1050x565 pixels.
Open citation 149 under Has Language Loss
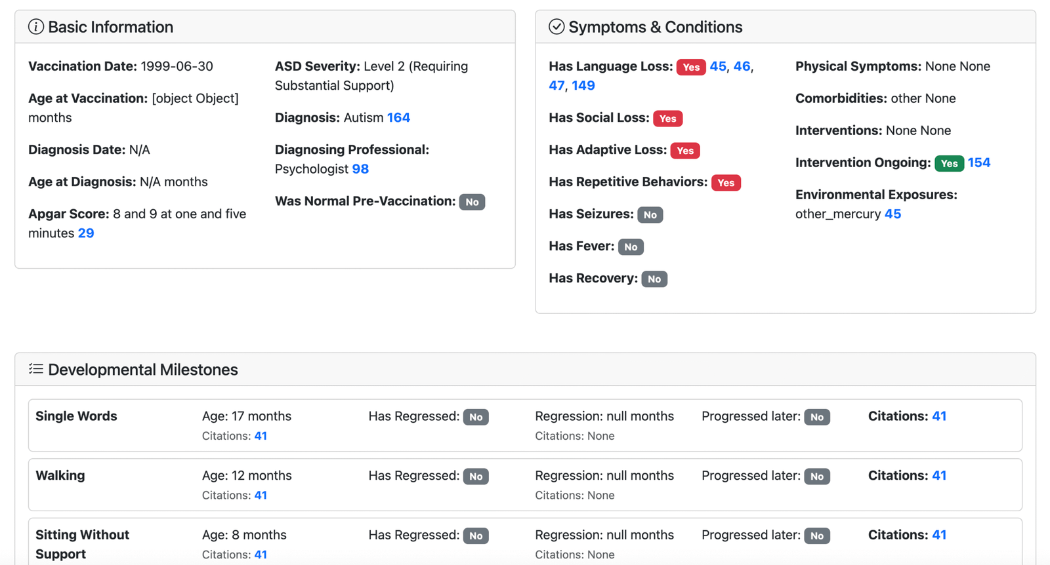[x=583, y=86]
